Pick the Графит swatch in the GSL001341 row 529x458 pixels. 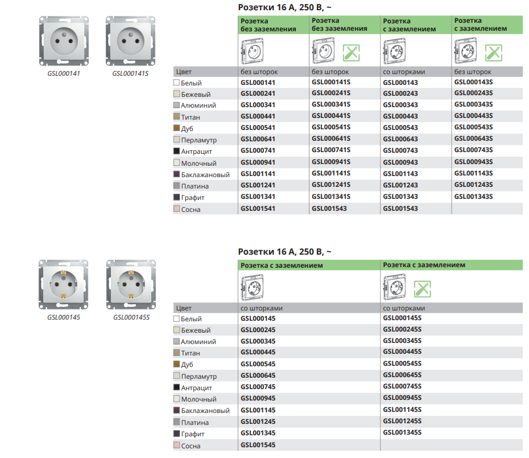pyautogui.click(x=176, y=197)
